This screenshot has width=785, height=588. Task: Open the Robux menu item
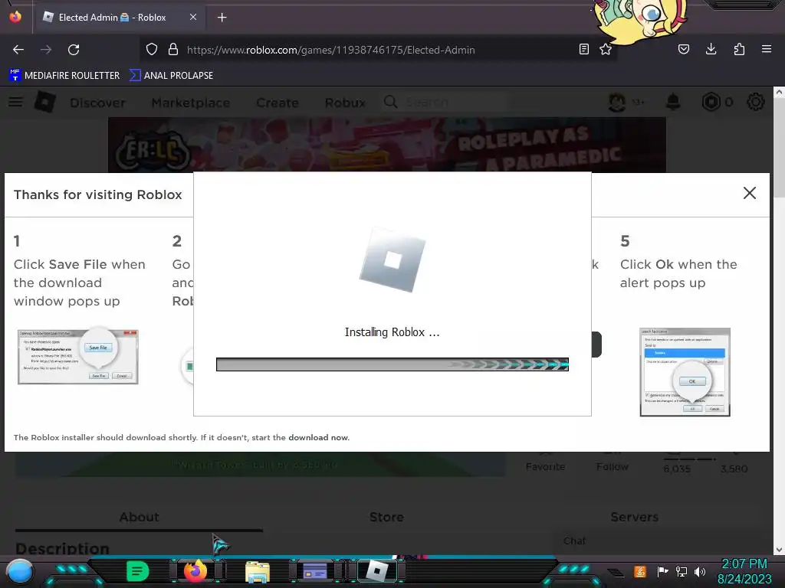(345, 103)
